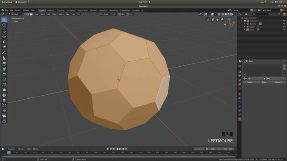Collapse the Collection tree item

click(242, 21)
